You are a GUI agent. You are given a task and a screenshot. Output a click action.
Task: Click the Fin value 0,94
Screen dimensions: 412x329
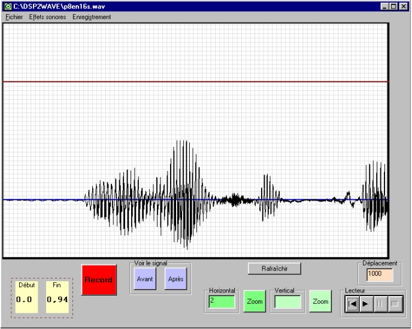point(57,299)
